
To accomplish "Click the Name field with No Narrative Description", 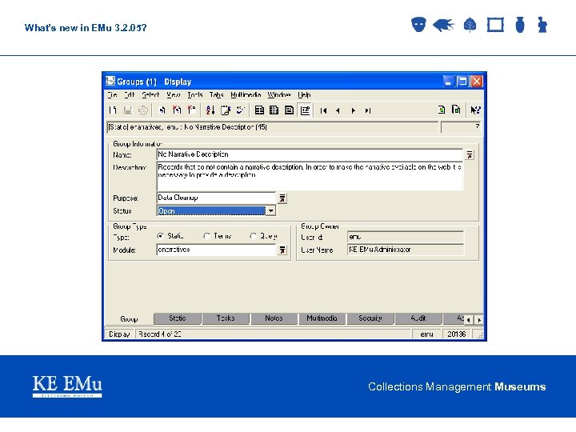I will click(310, 154).
